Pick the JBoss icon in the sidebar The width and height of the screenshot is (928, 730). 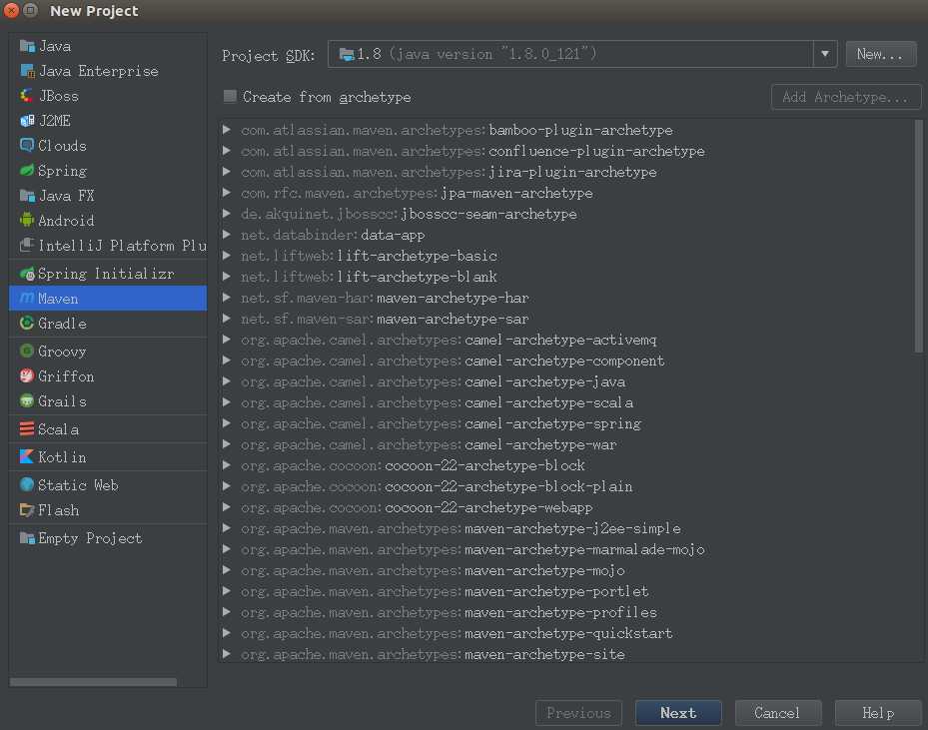27,96
